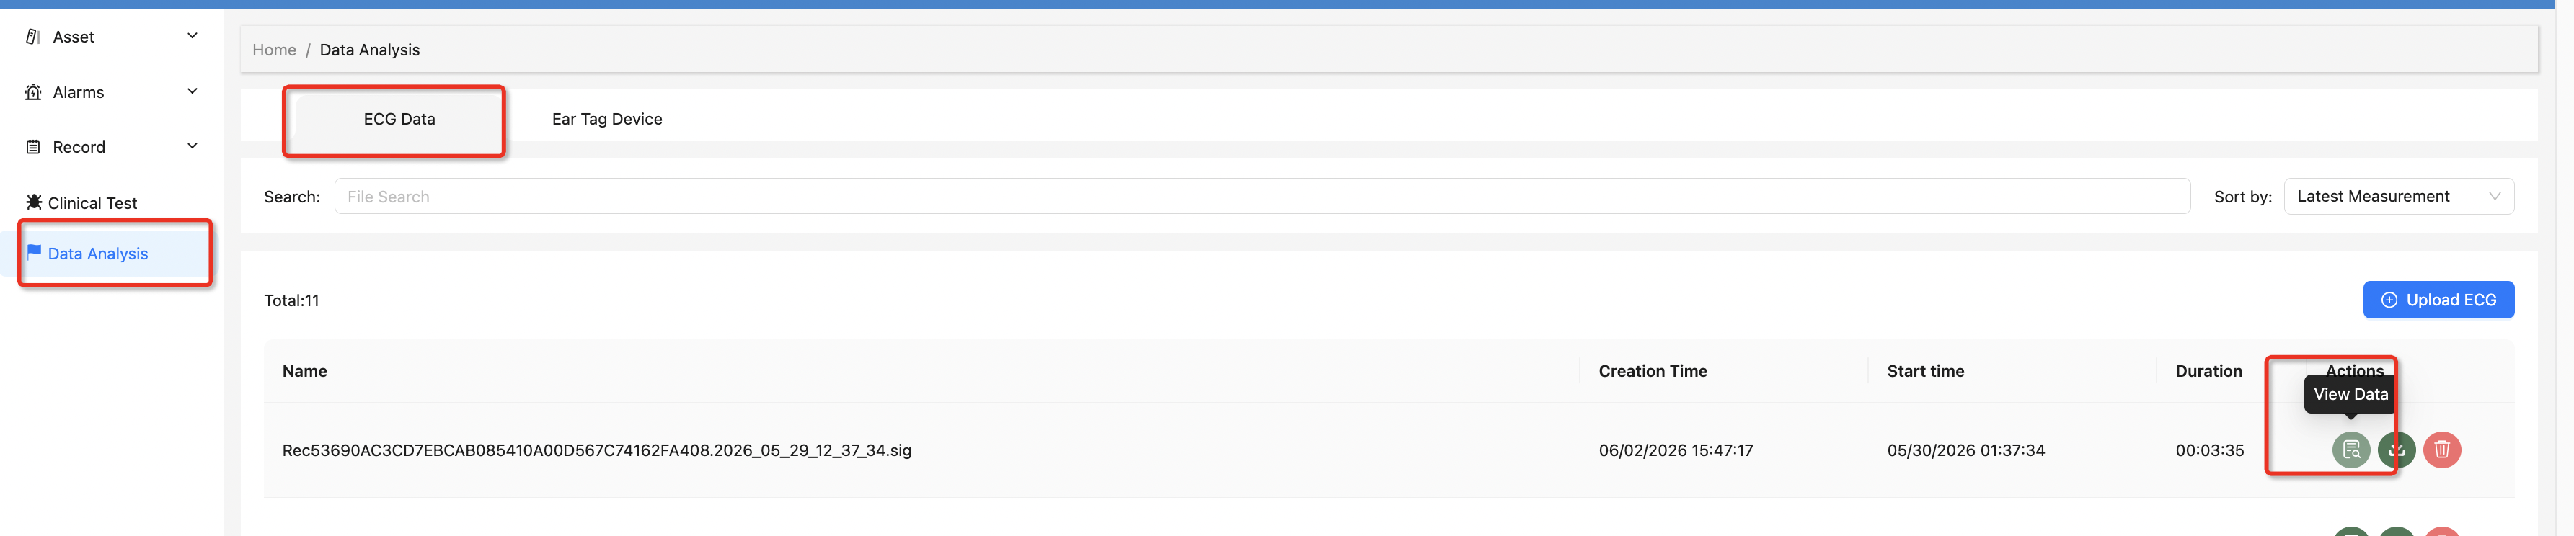The height and width of the screenshot is (536, 2574).
Task: Click the Upload ECG button
Action: 2438,300
